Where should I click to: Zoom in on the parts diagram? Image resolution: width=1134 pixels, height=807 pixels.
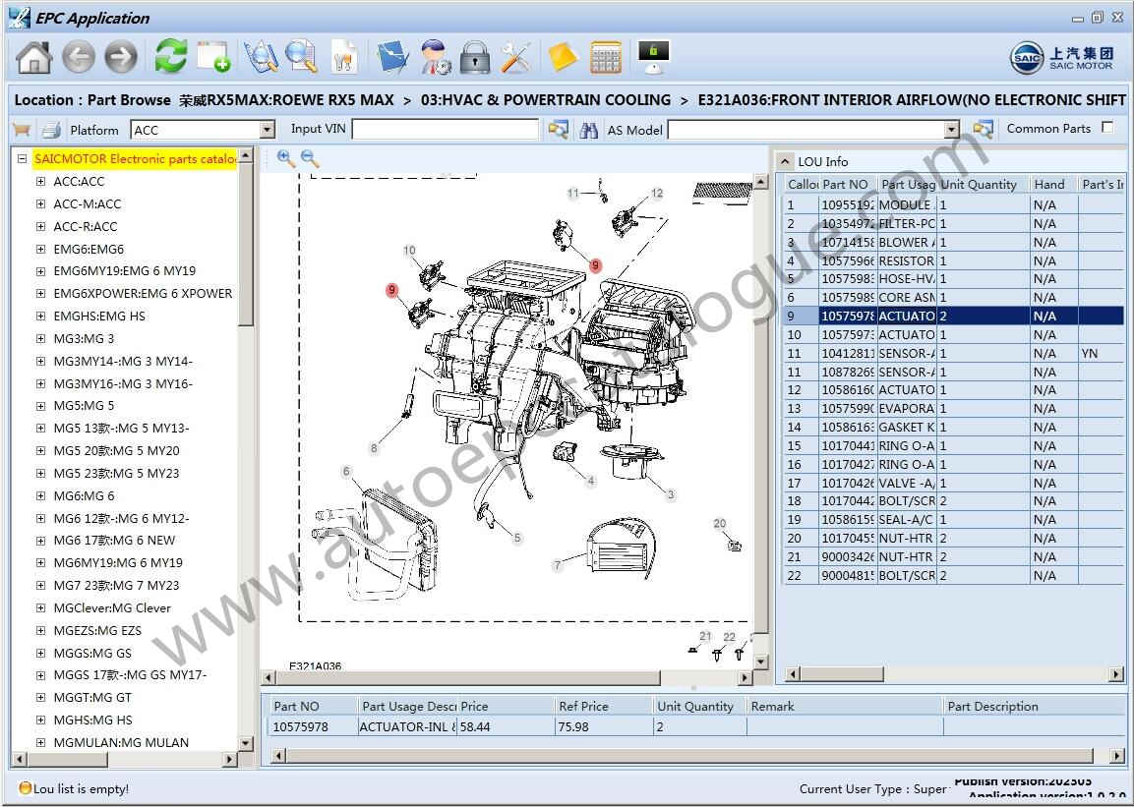[285, 158]
